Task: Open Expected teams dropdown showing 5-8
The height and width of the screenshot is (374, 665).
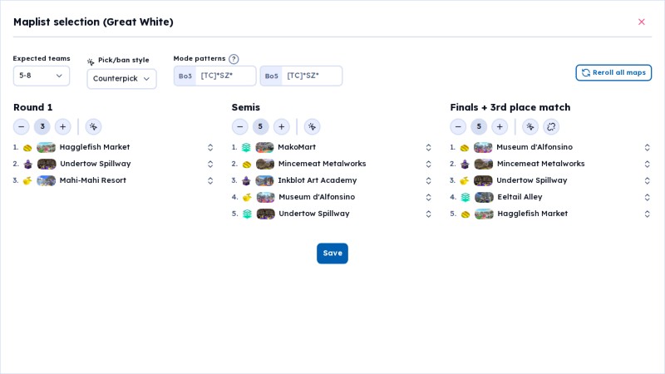Action: 41,76
